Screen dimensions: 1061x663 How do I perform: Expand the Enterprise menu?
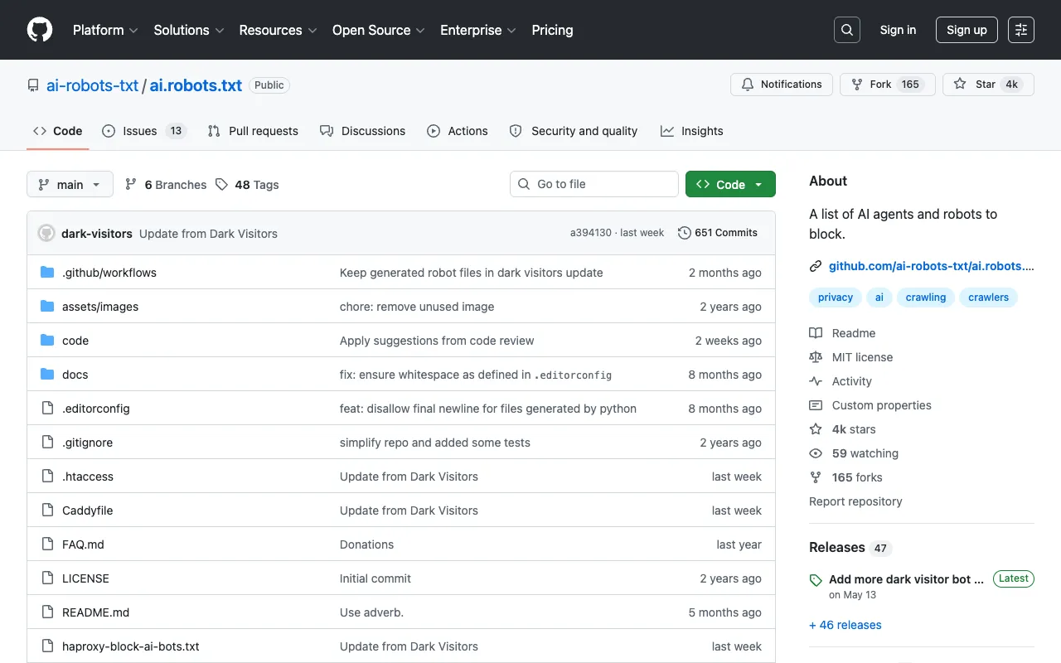click(x=478, y=30)
